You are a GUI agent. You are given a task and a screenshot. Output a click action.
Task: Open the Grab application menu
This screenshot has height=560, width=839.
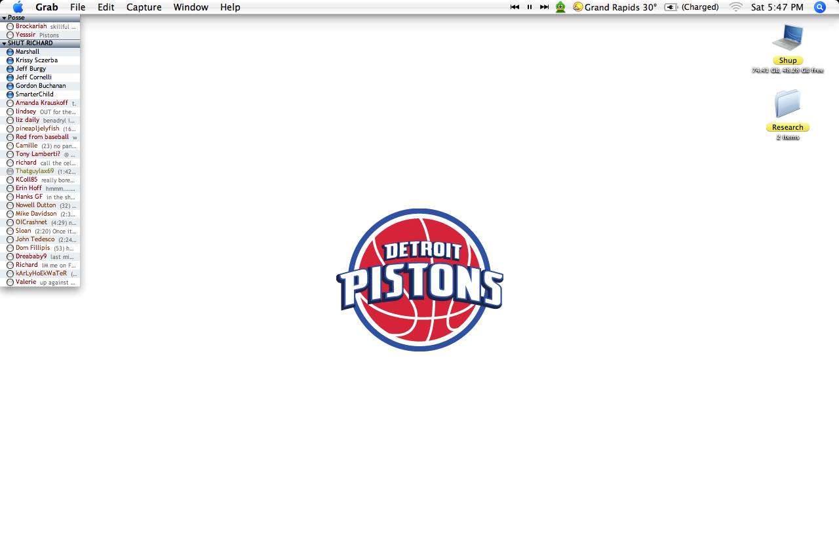47,7
